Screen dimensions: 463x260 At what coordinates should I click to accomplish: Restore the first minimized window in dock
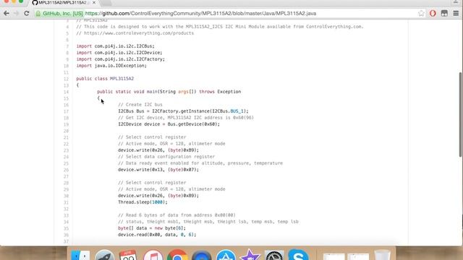point(334,256)
